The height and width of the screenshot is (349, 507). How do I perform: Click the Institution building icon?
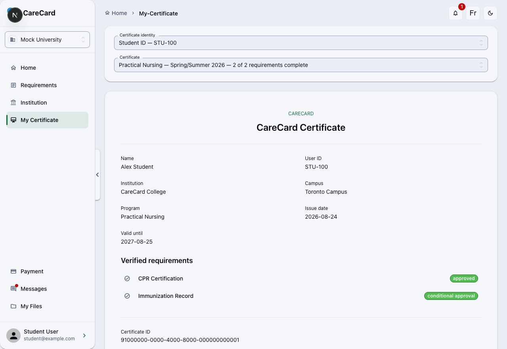click(13, 103)
